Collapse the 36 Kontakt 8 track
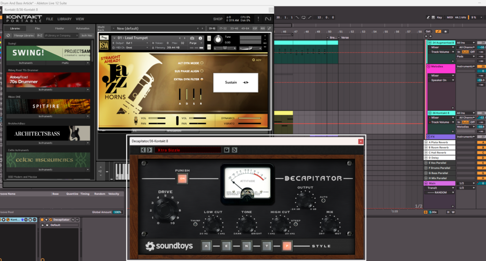 click(430, 113)
